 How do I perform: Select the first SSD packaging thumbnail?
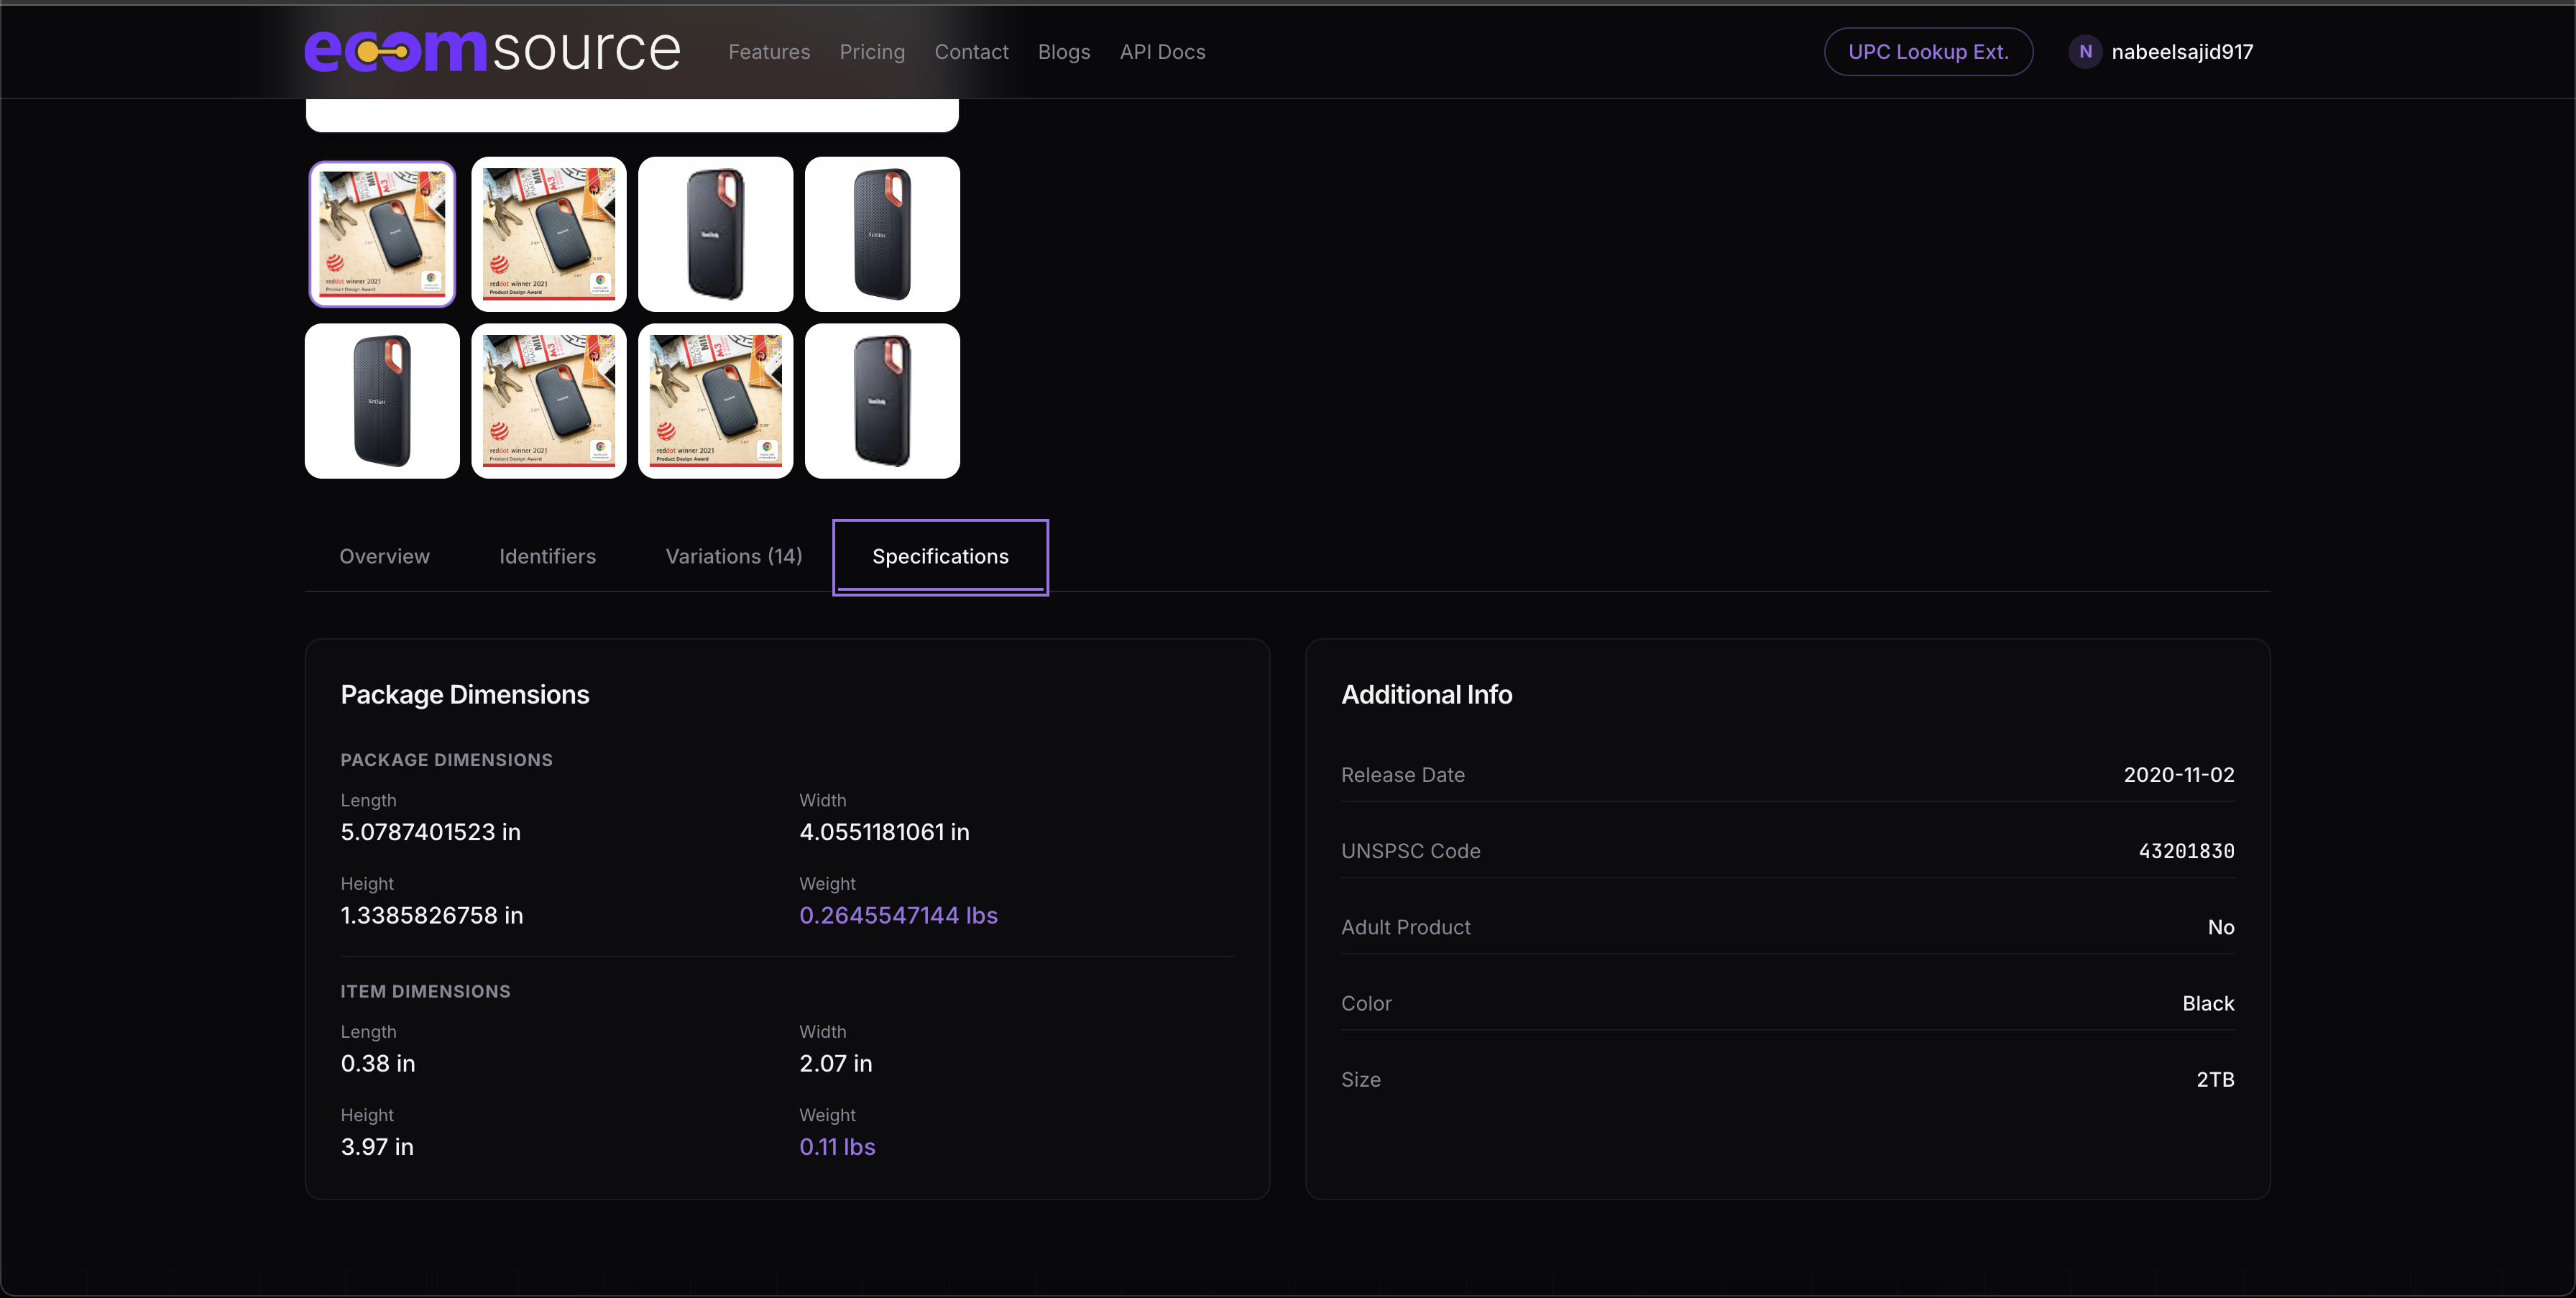click(x=382, y=233)
